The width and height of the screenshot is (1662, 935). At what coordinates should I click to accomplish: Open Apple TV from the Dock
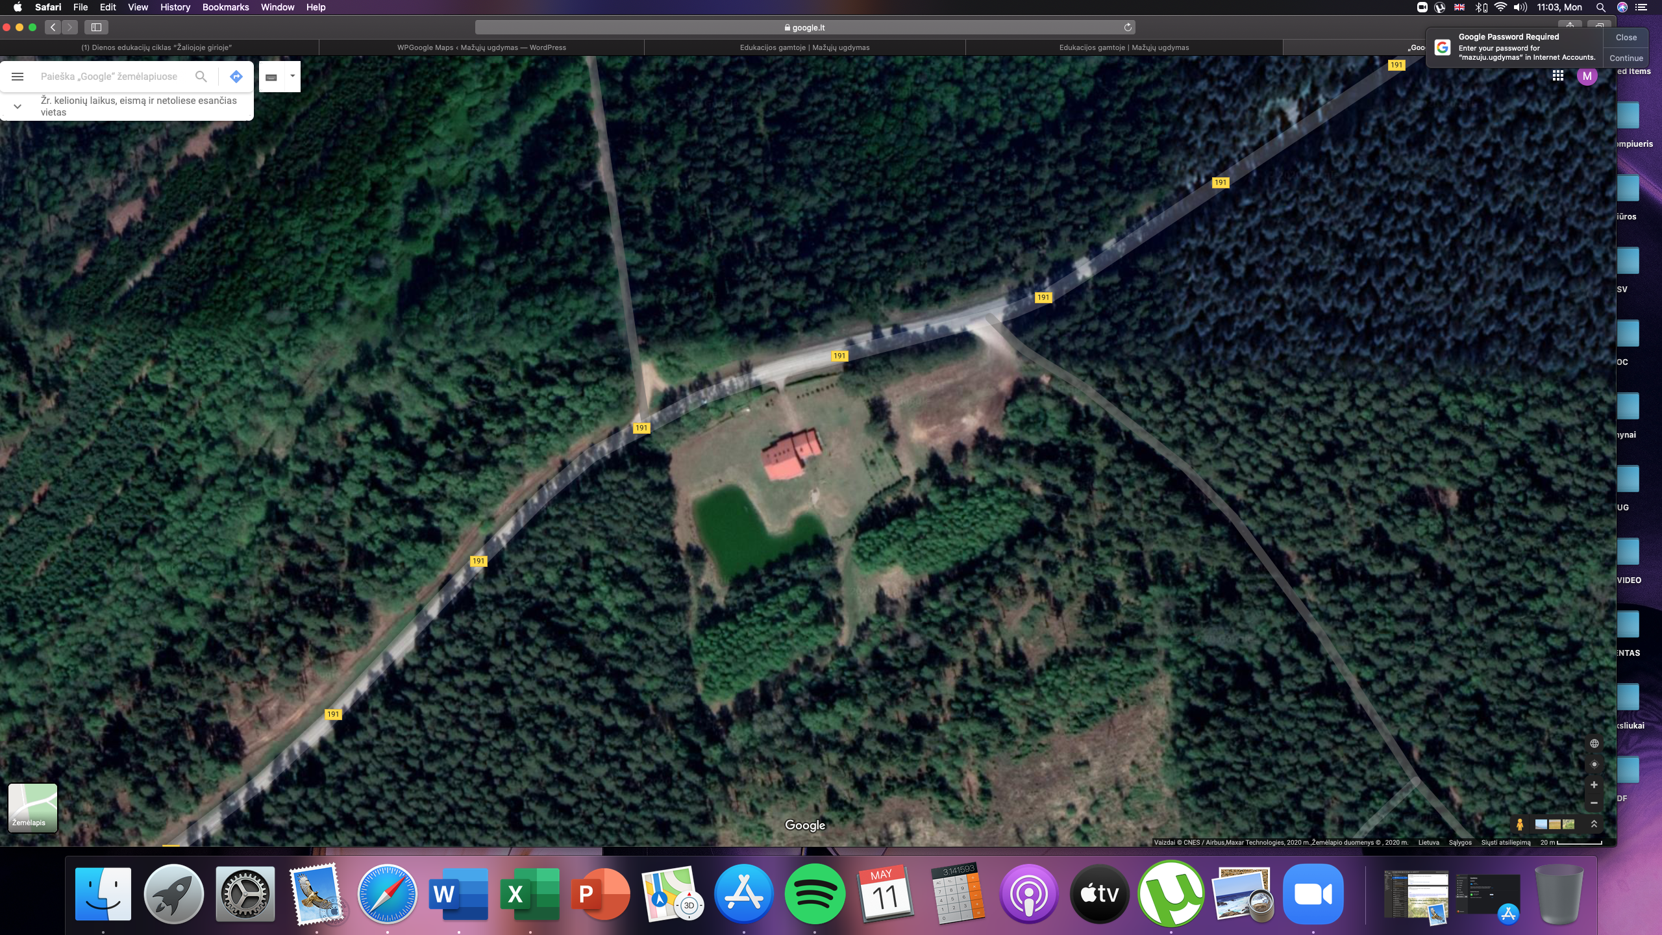1100,894
